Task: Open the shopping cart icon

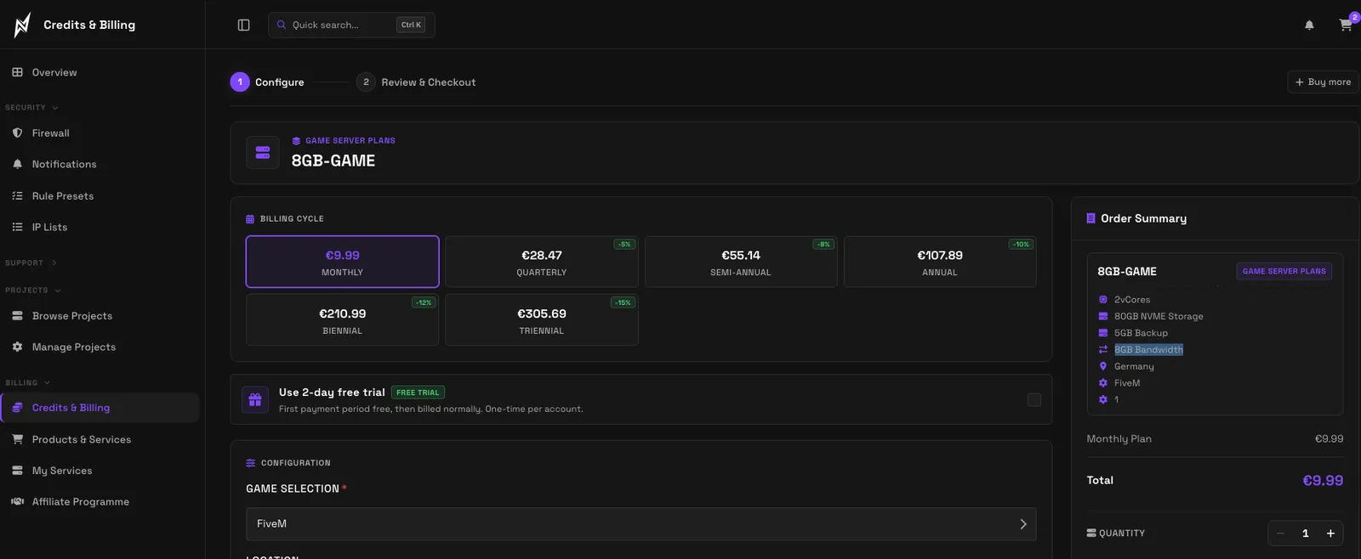Action: [1345, 25]
